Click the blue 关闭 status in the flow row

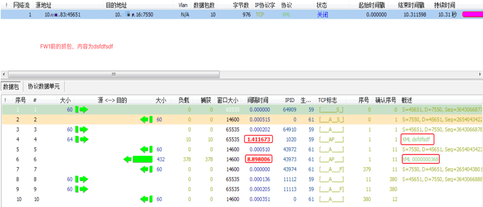coord(322,15)
